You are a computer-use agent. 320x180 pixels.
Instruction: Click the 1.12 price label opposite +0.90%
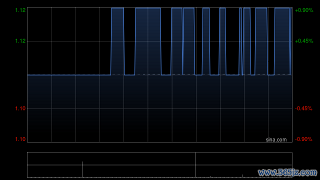(20, 10)
